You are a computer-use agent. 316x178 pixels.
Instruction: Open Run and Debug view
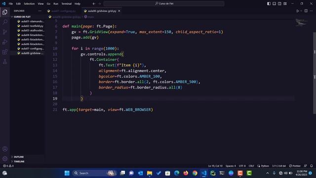tap(5, 42)
